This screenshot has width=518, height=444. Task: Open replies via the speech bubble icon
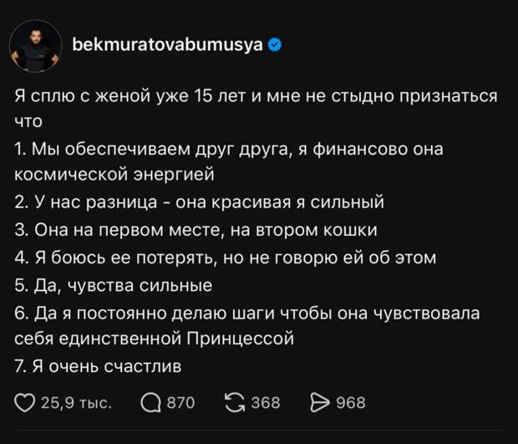coord(151,403)
